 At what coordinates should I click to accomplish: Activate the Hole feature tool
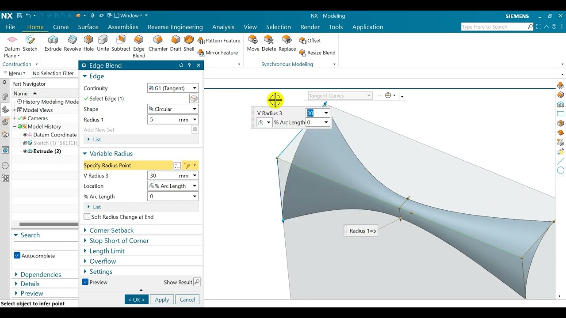point(88,43)
